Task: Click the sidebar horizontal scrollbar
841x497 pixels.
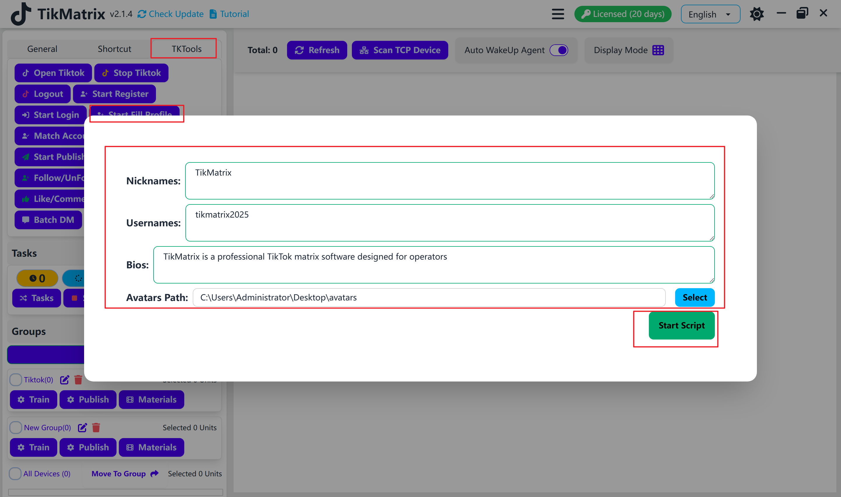Action: [x=115, y=492]
